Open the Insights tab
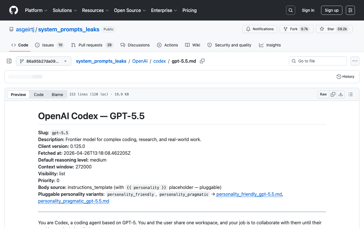Image resolution: width=364 pixels, height=228 pixels. tap(270, 45)
